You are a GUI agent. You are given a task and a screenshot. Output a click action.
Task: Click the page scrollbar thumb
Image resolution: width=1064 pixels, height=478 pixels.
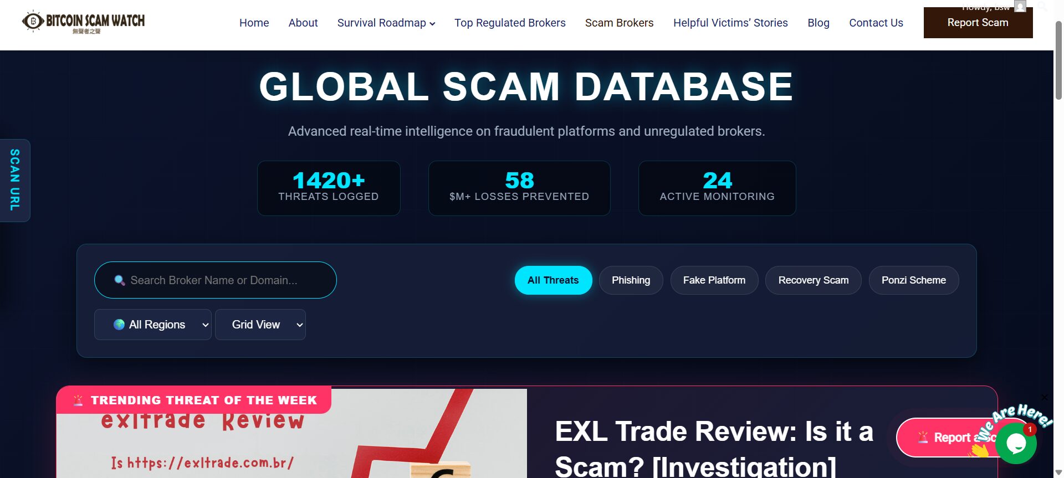pos(1058,60)
